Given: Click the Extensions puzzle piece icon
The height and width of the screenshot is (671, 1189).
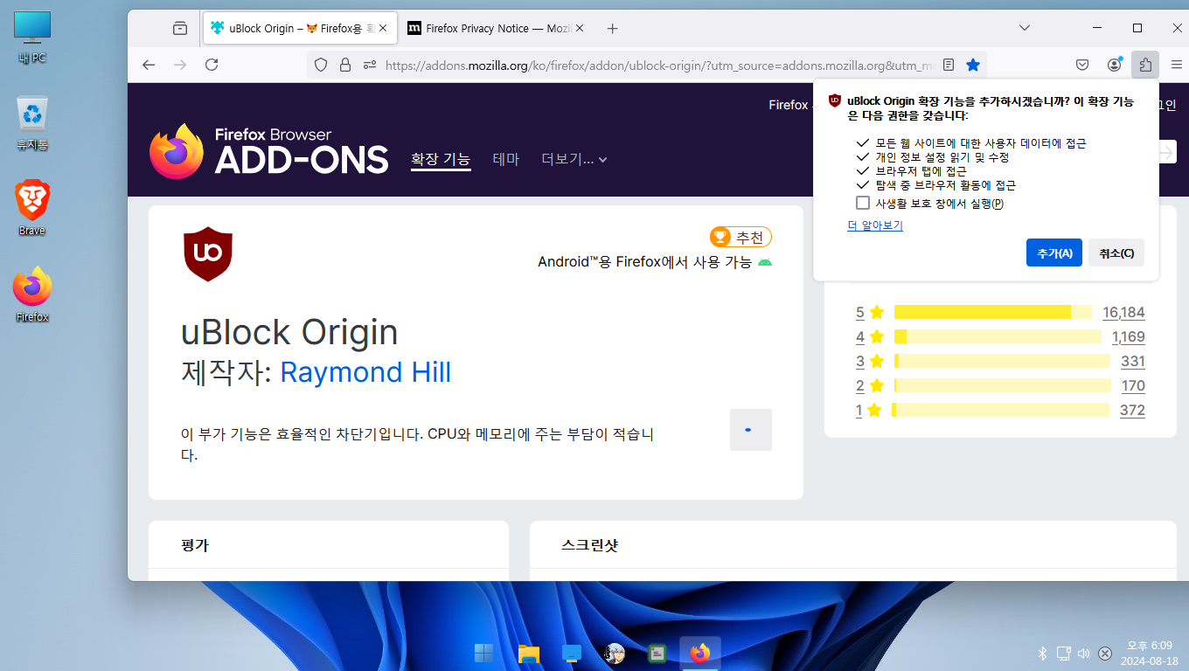Looking at the screenshot, I should pyautogui.click(x=1145, y=65).
